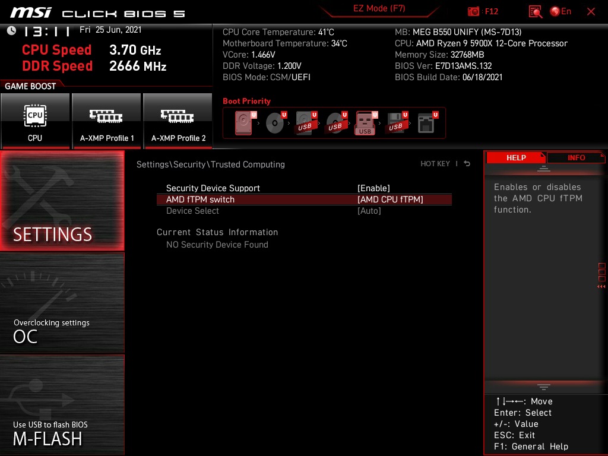Click the VCore 1.466V reading

click(249, 55)
